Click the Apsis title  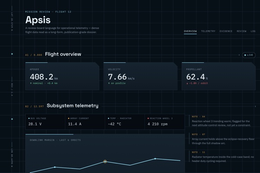pyautogui.click(x=38, y=20)
